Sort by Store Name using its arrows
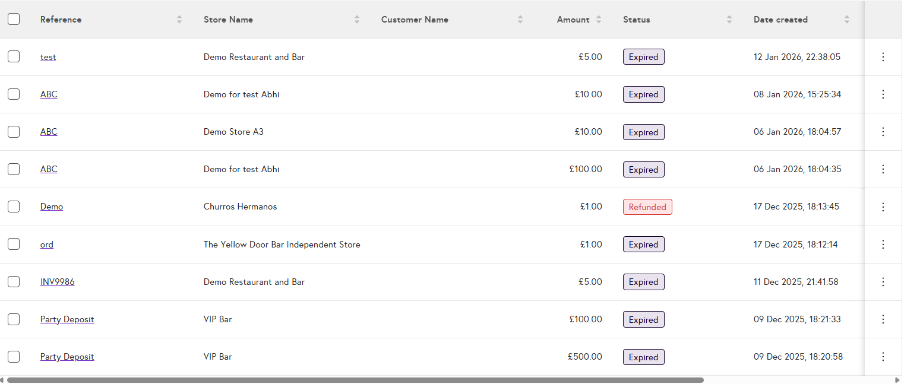Screen dimensions: 920x384 click(357, 20)
